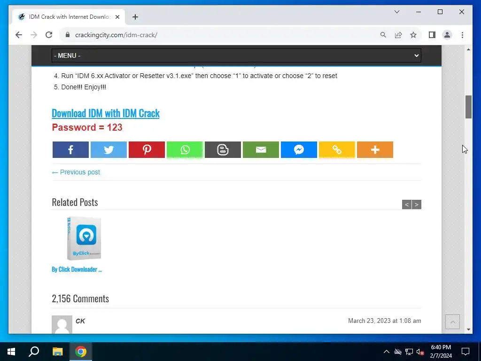This screenshot has height=361, width=481.
Task: Show next related posts arrow
Action: pos(417,204)
